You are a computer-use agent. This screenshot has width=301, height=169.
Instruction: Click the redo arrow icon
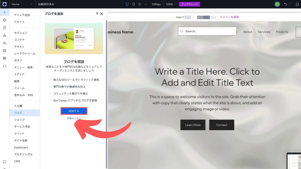tap(290, 4)
